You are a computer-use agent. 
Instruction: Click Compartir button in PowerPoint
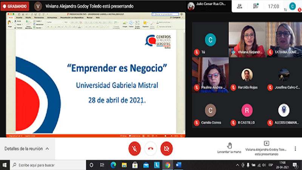175,17
